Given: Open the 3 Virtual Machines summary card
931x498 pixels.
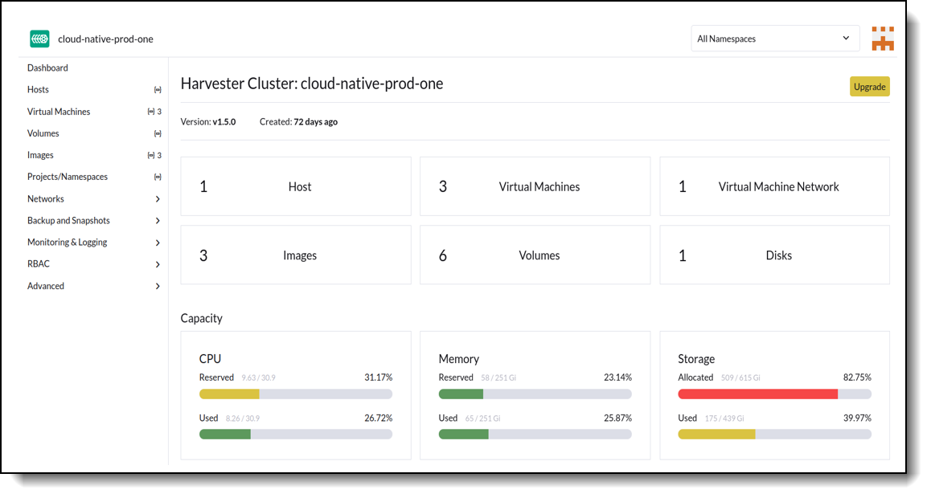Looking at the screenshot, I should [x=535, y=186].
